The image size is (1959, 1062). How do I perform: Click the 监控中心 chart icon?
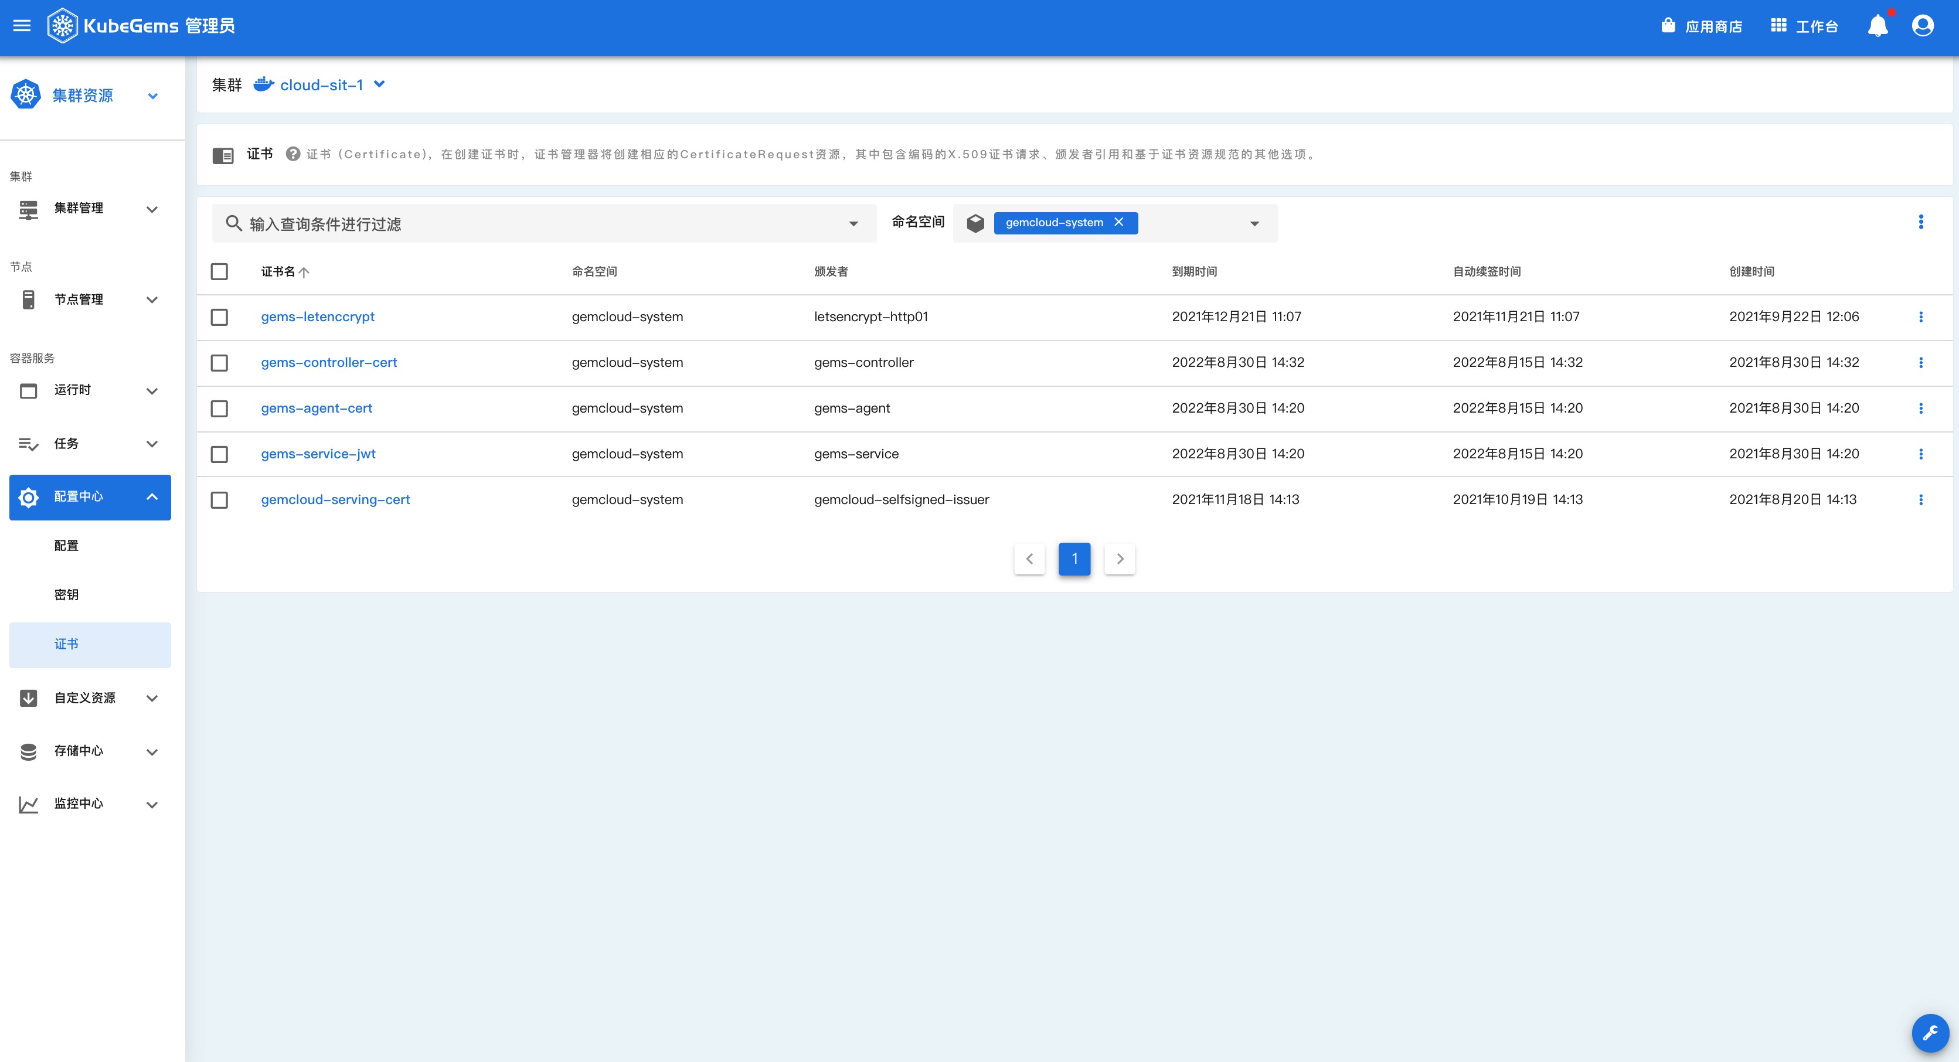coord(28,804)
